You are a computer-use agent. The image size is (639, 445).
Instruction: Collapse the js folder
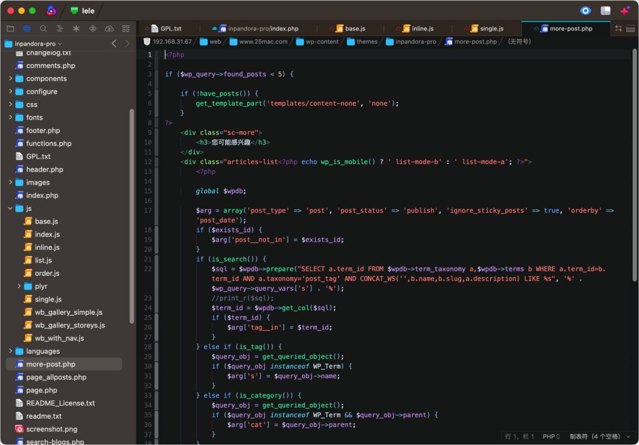tap(10, 208)
